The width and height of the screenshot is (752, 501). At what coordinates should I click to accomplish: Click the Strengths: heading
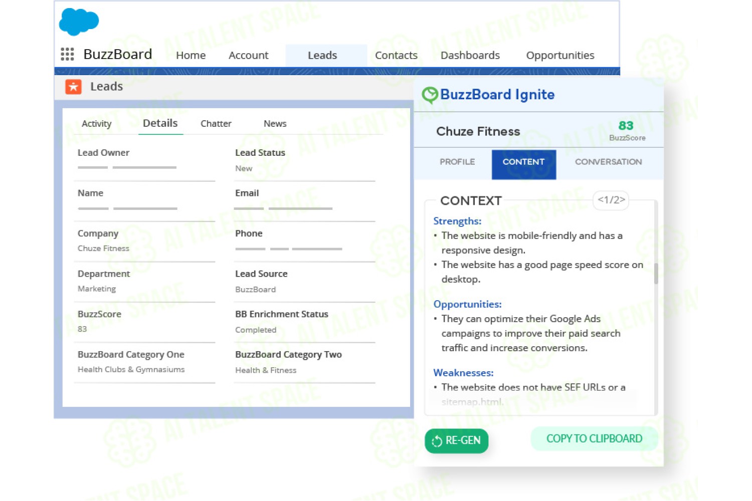(457, 221)
